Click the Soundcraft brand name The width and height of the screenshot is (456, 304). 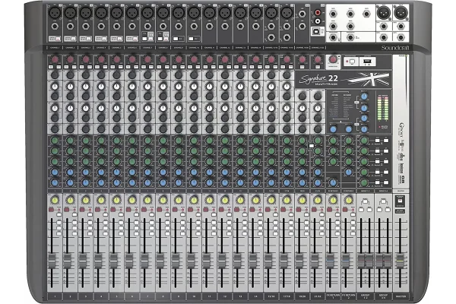coord(395,48)
